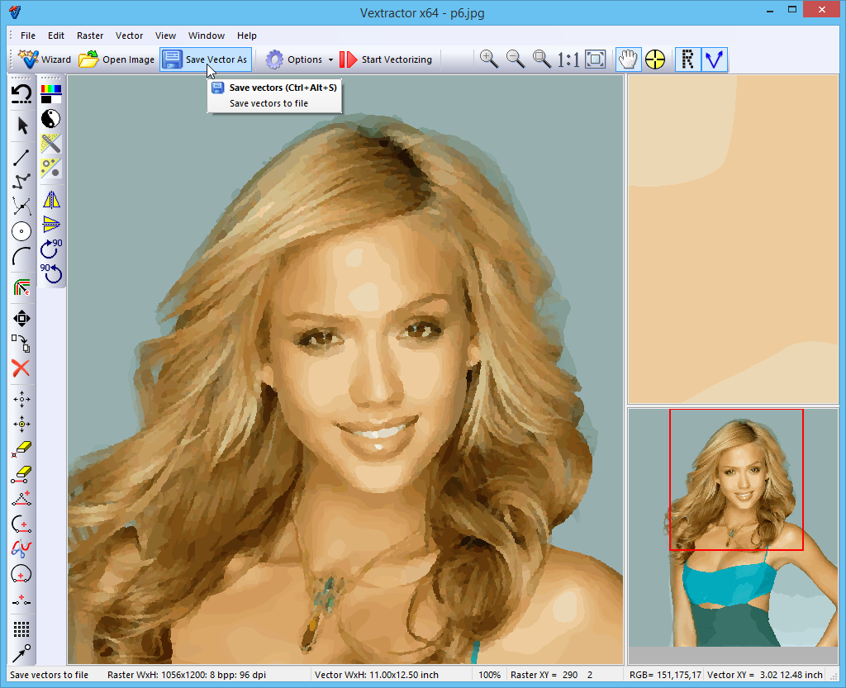Open the Save Vector As dropdown button
Image resolution: width=846 pixels, height=688 pixels.
pos(205,59)
